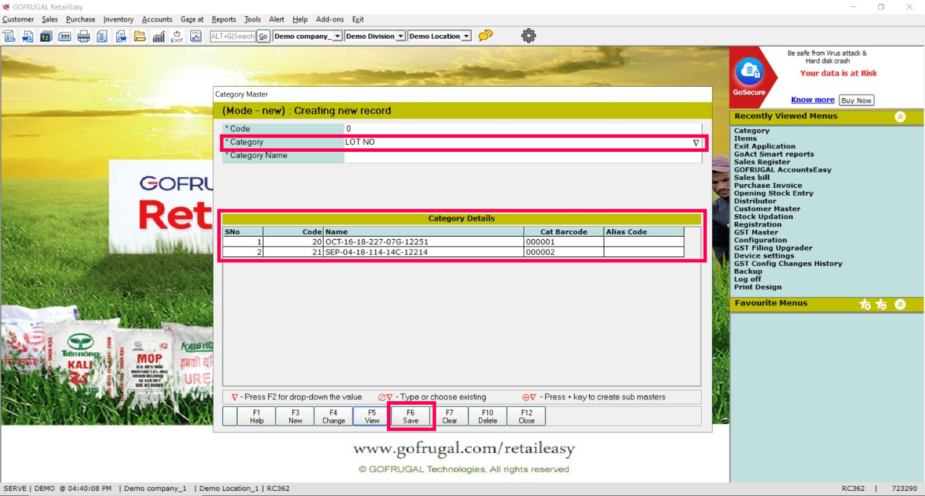Click into the Category Name field
Screen dimensions: 925x496
(523, 156)
